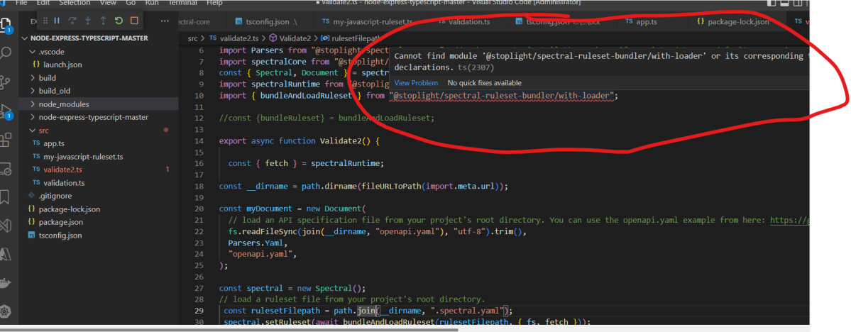Screen dimensions: 851x332
Task: Open the Edit menu
Action: coord(43,3)
